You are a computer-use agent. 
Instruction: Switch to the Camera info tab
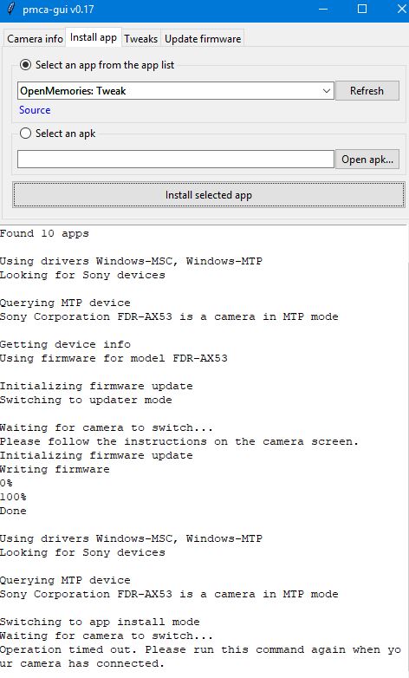tap(35, 38)
